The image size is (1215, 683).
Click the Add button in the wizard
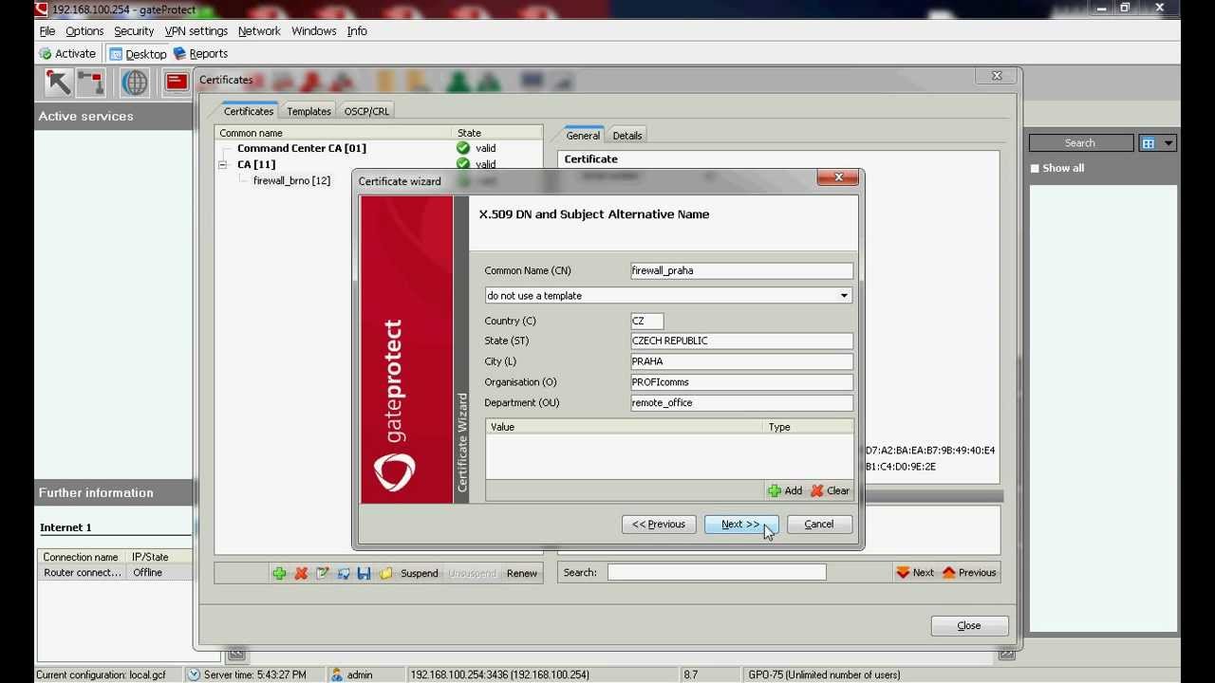point(785,490)
